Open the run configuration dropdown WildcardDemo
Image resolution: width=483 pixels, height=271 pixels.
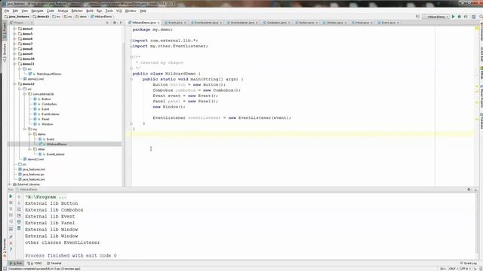436,17
